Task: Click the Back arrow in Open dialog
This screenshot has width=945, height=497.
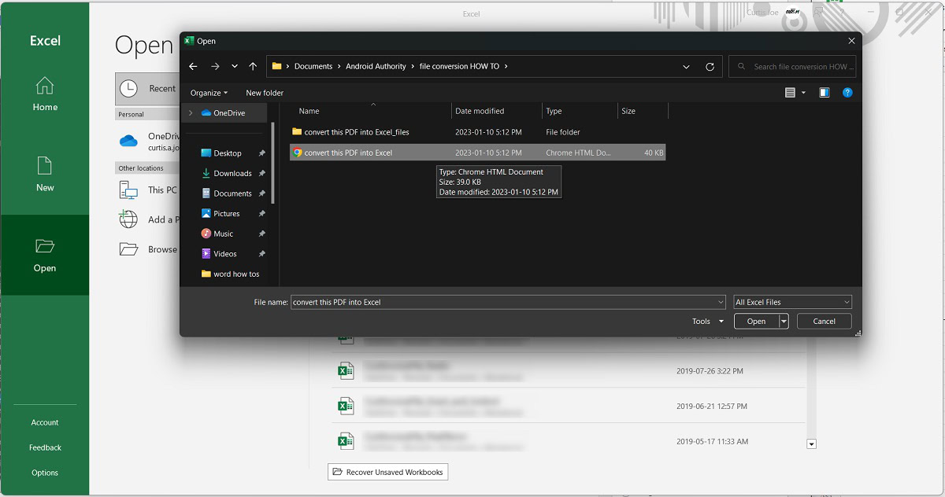Action: pos(193,67)
